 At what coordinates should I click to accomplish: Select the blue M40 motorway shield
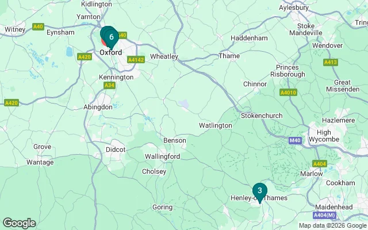point(295,140)
